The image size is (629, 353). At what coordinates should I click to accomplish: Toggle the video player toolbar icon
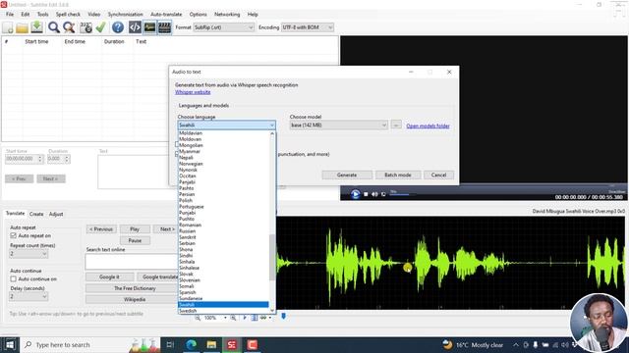point(164,27)
